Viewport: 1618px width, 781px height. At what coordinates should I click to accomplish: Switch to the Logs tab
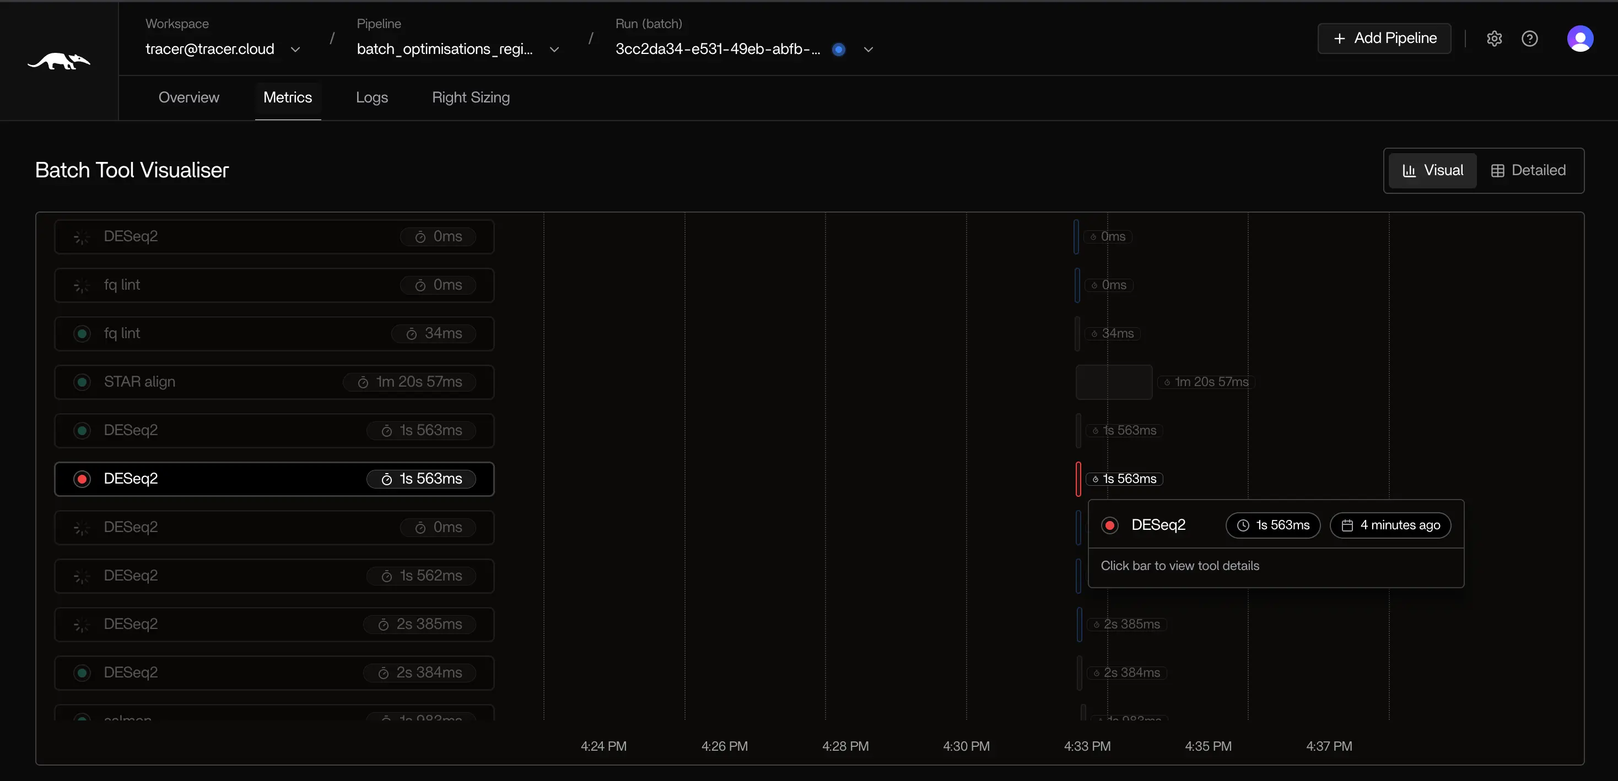[x=371, y=97]
